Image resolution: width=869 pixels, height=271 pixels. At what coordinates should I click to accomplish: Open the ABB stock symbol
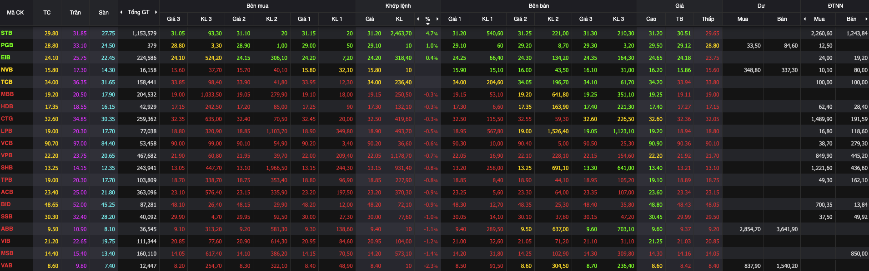pyautogui.click(x=7, y=229)
